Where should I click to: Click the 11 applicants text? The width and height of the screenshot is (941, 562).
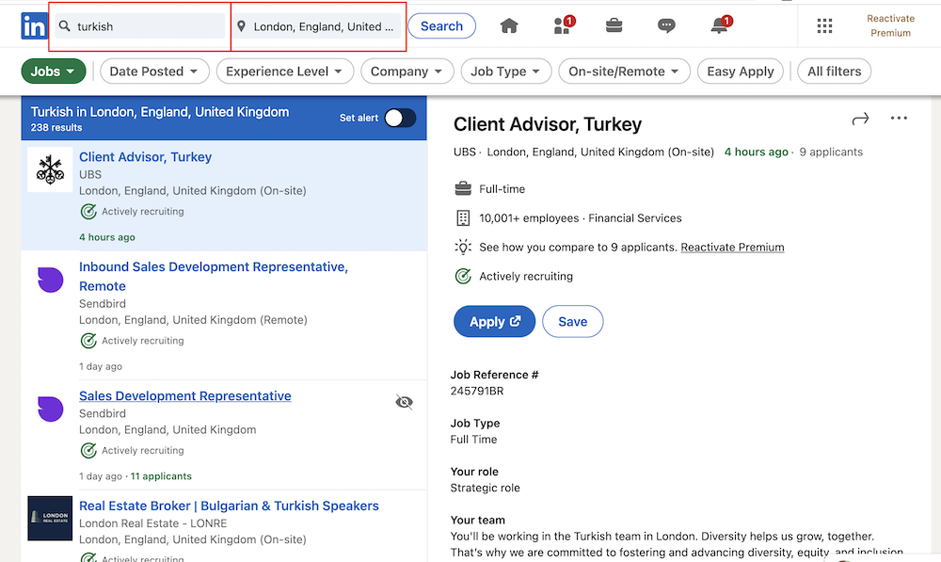coord(161,476)
